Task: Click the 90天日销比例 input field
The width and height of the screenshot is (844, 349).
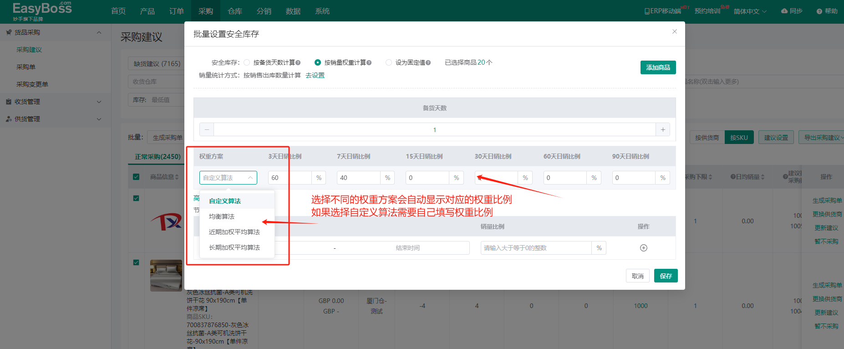Action: pyautogui.click(x=634, y=178)
